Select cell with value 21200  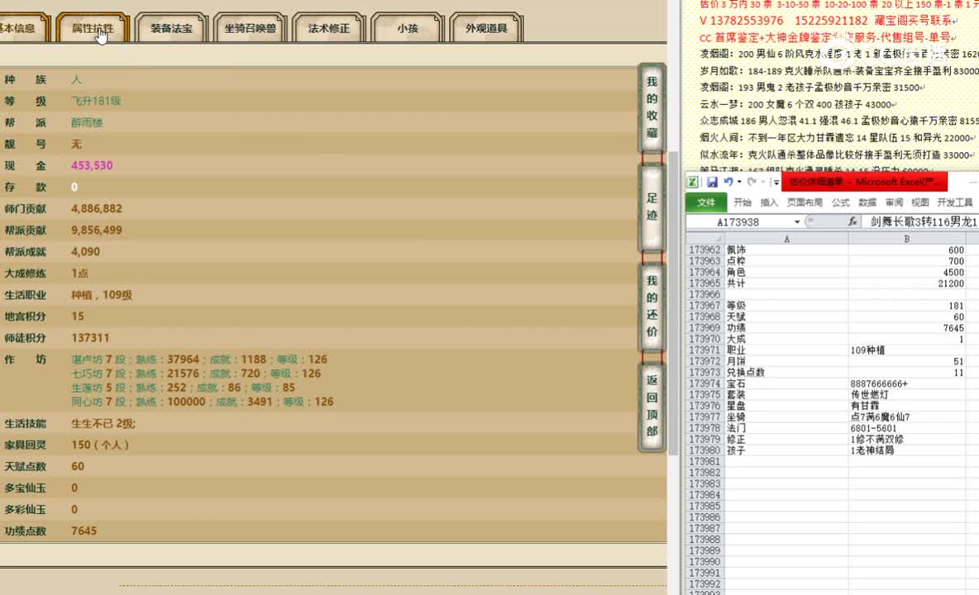pyautogui.click(x=906, y=283)
